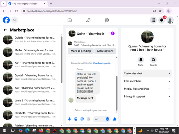Open Firefox from taskbar

41,130
